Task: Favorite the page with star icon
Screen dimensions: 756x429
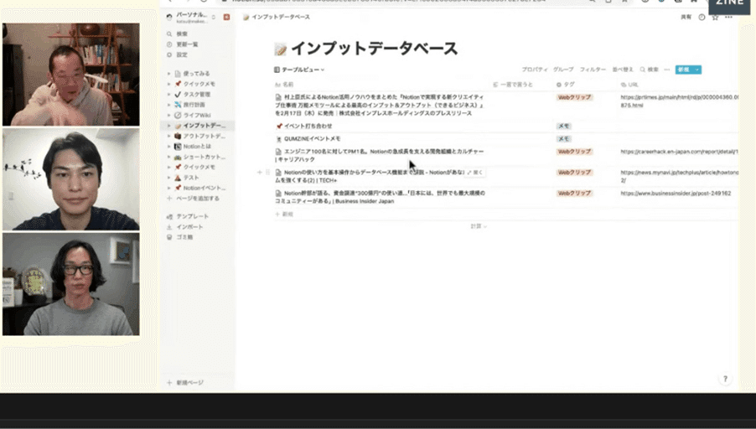Action: [x=713, y=17]
